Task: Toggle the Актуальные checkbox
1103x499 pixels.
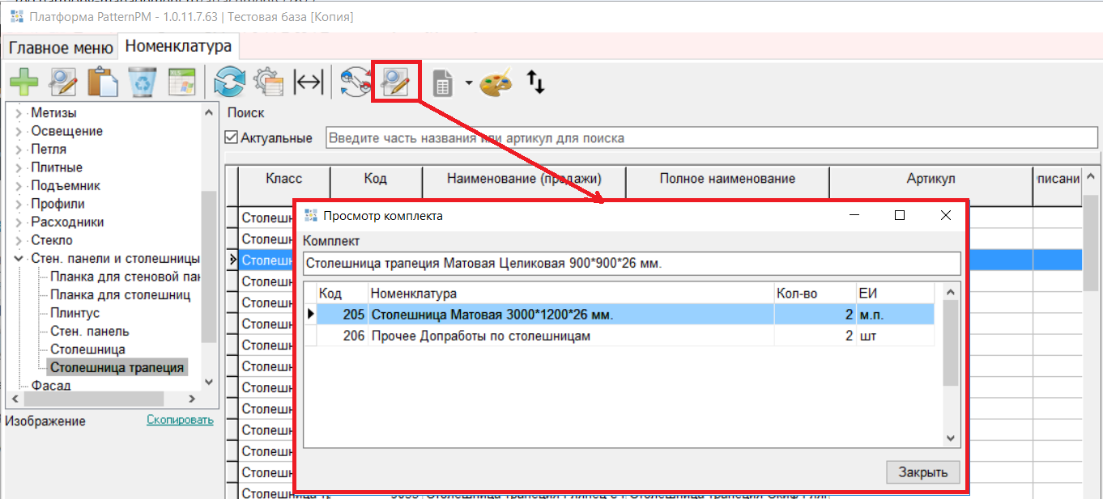Action: [x=232, y=137]
